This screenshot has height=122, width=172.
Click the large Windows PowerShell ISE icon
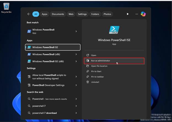tap(114, 30)
